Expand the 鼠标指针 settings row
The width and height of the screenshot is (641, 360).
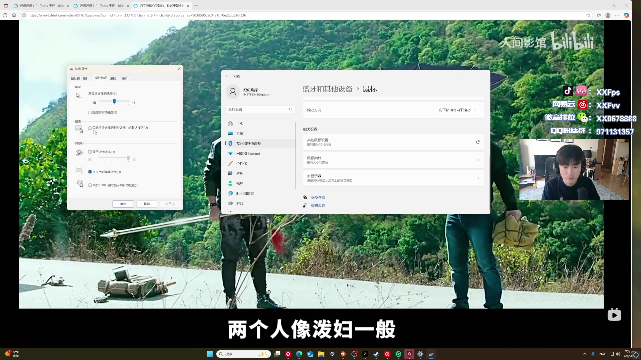click(393, 160)
